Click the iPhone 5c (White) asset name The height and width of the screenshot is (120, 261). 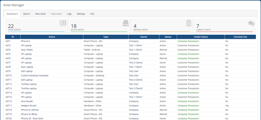click(30, 110)
